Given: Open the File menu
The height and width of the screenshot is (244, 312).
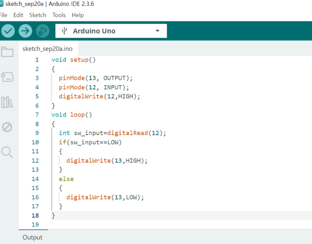Looking at the screenshot, I should (3, 15).
